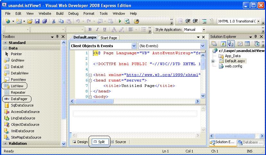Click the View in Browser icon
Image resolution: width=266 pixels, height=155 pixels.
point(127,21)
